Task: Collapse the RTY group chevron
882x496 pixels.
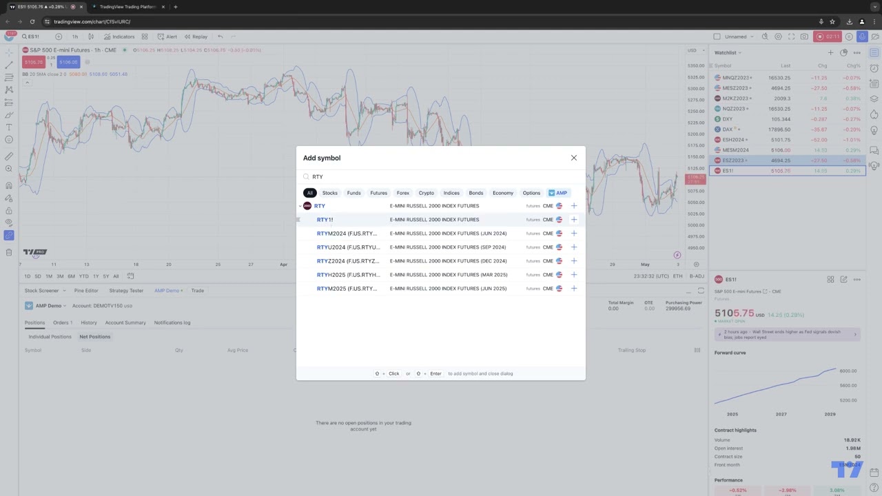Action: tap(300, 206)
